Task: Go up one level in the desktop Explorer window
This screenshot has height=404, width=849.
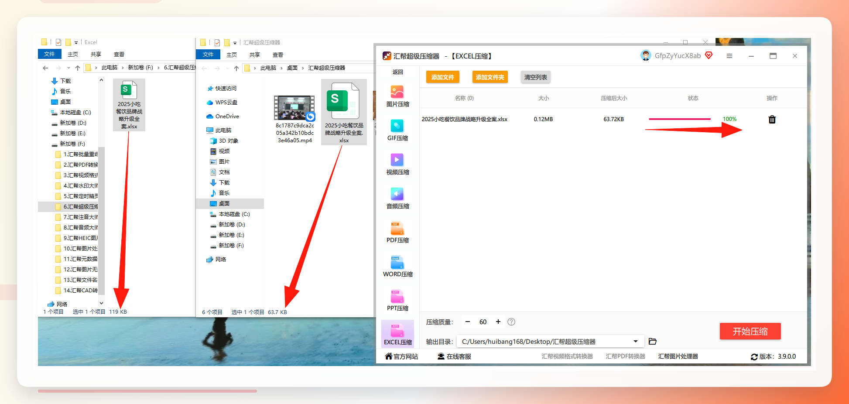Action: (x=236, y=68)
